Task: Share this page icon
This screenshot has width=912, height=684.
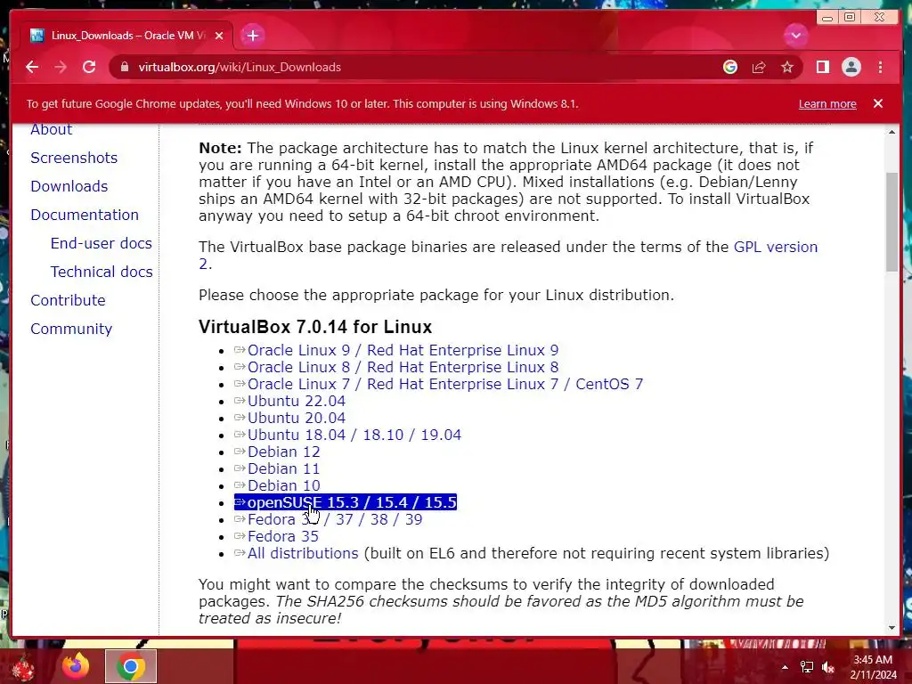Action: pos(759,67)
